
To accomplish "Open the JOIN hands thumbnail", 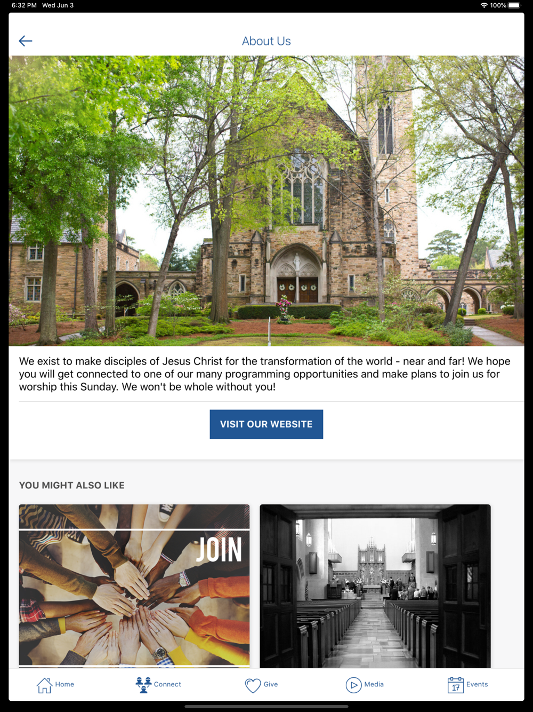I will (134, 586).
